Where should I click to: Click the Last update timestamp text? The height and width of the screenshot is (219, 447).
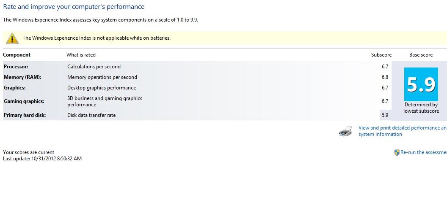(42, 159)
